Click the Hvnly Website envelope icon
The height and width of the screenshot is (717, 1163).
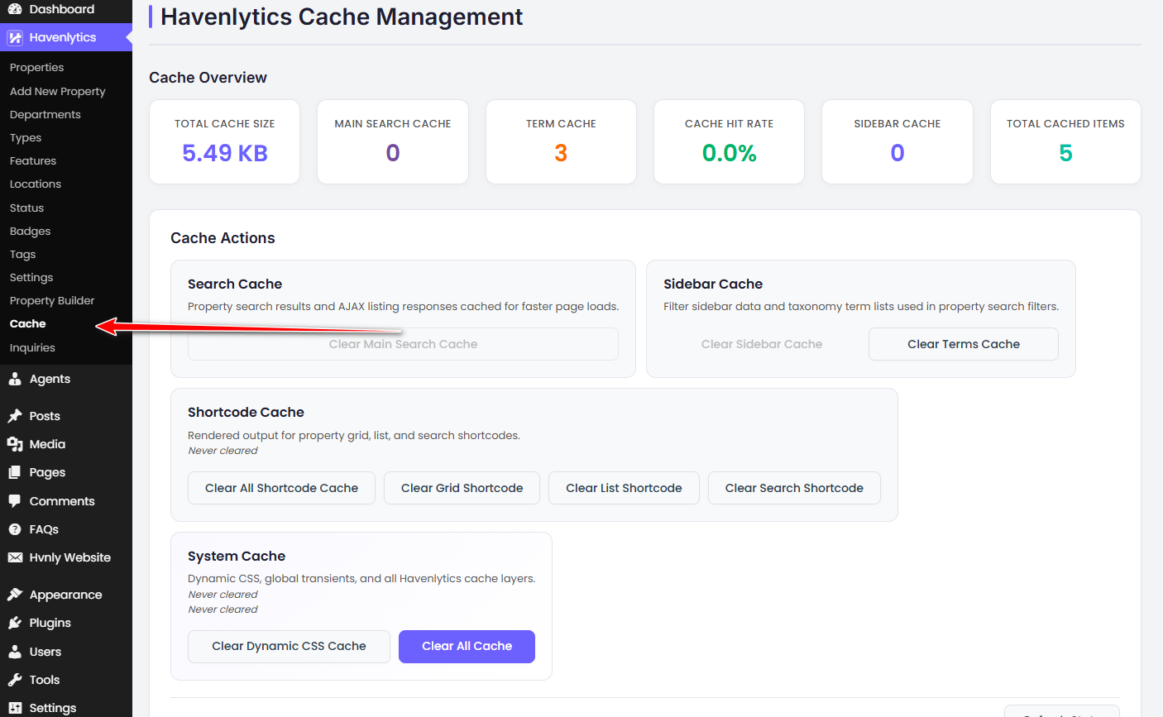pyautogui.click(x=15, y=557)
